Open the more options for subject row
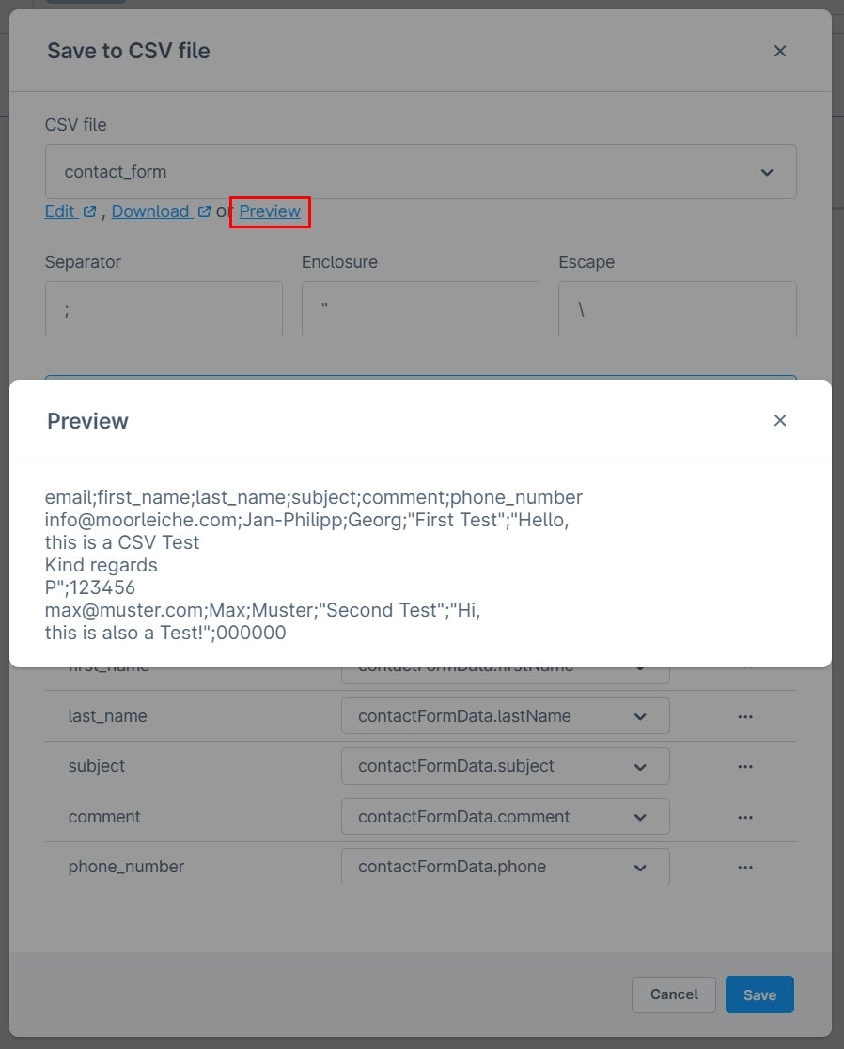 745,767
